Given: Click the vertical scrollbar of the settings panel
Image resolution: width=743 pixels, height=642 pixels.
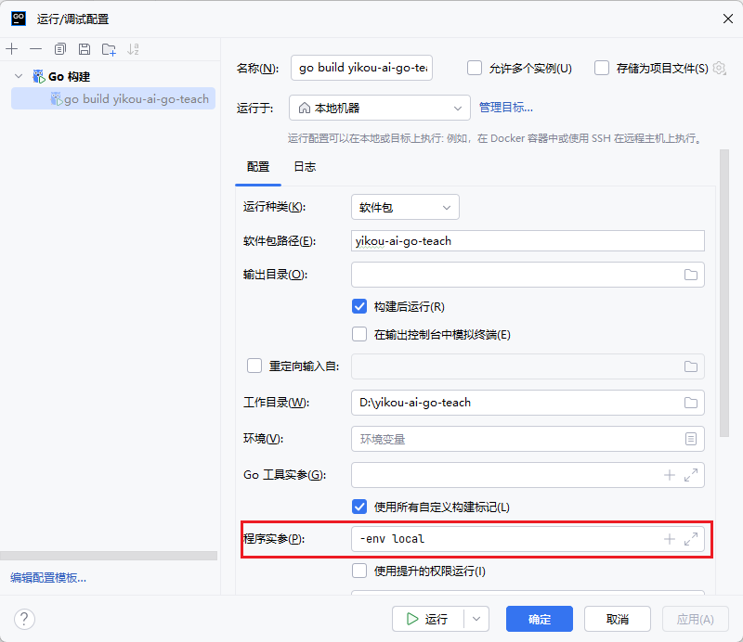Looking at the screenshot, I should (x=724, y=293).
